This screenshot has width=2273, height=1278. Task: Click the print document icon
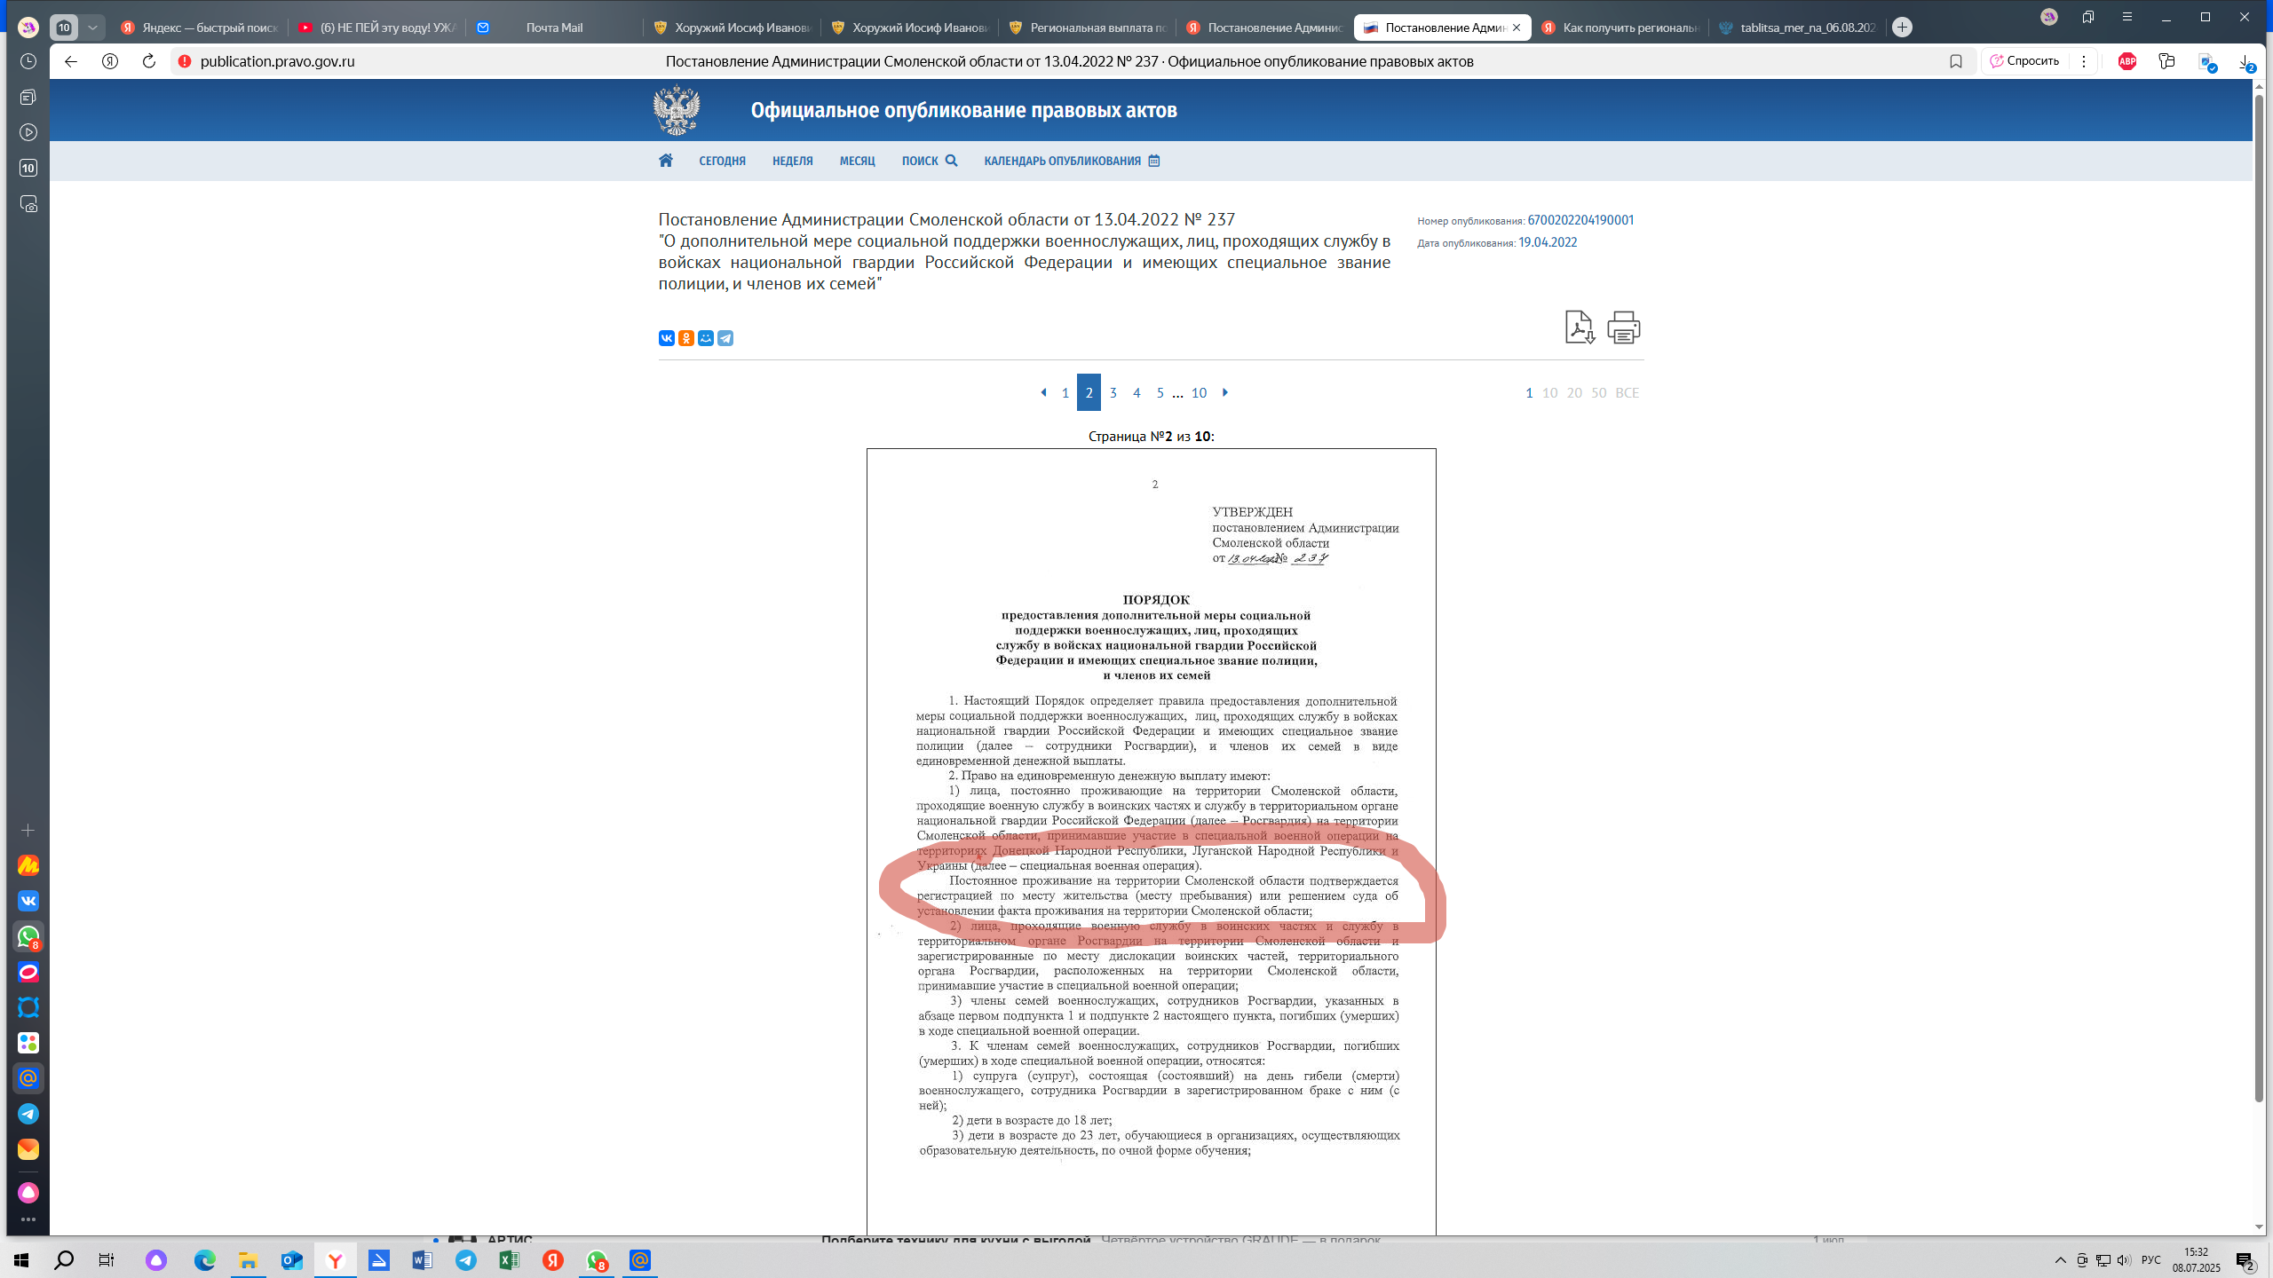pos(1624,327)
